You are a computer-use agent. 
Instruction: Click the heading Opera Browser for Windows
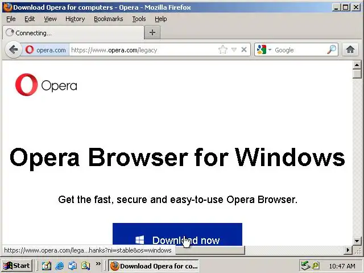177,158
